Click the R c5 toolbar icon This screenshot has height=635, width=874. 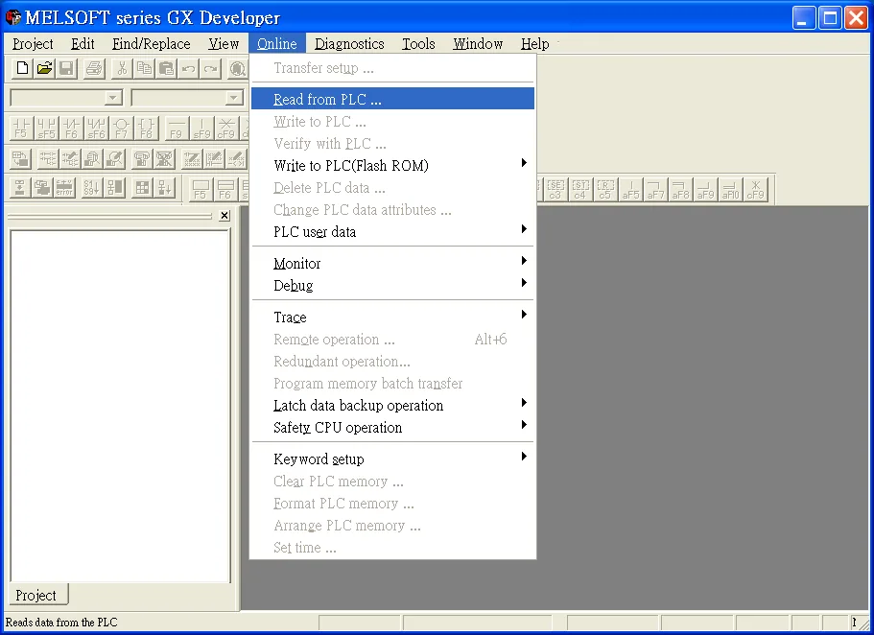(604, 190)
